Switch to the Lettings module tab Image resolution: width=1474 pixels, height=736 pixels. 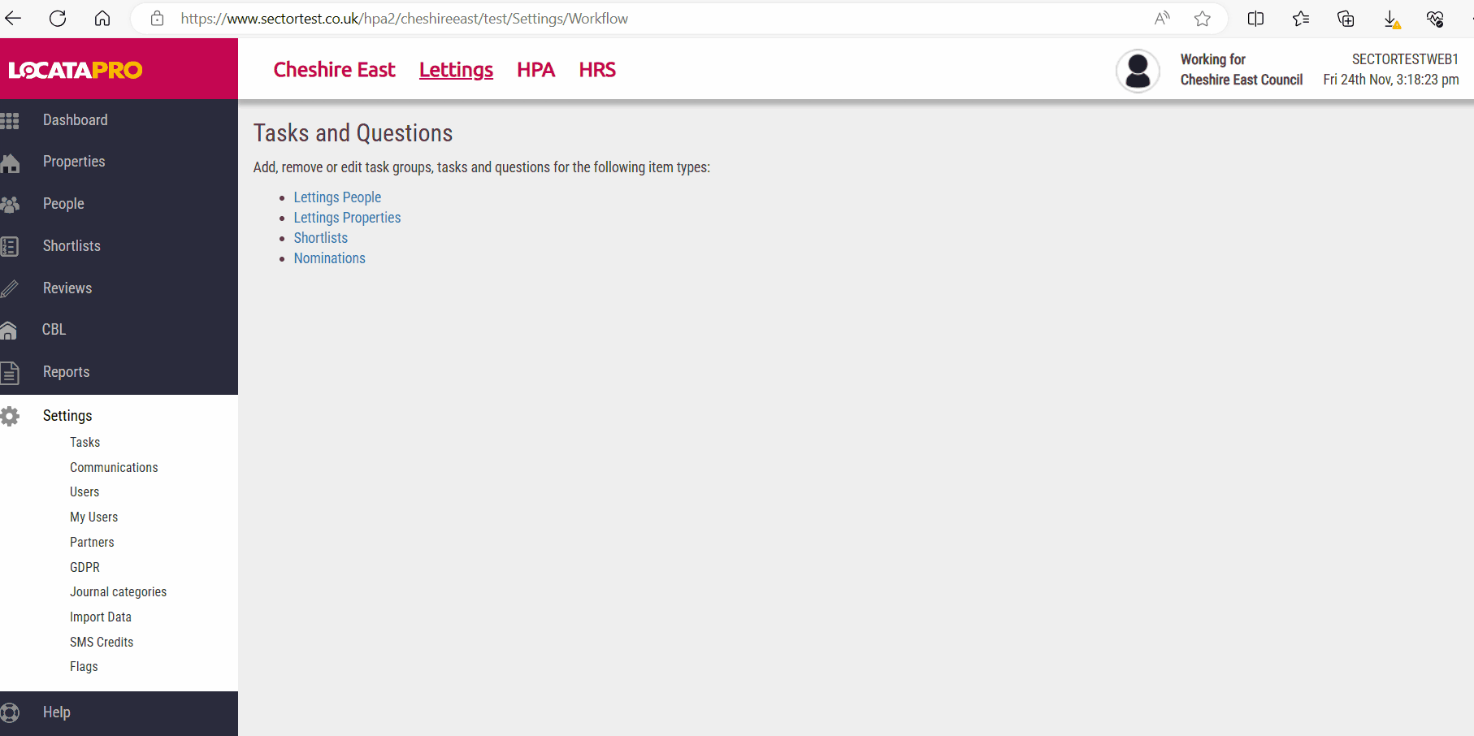456,70
